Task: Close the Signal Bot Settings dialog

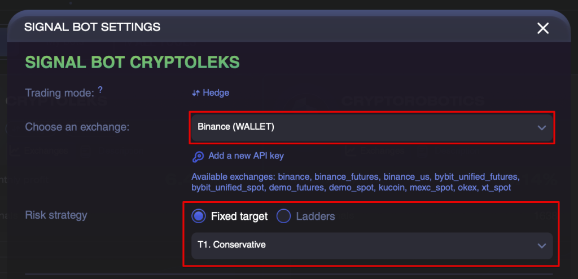Action: coord(542,28)
